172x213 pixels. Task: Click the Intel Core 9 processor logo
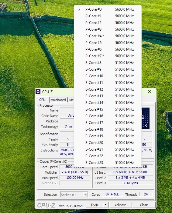146,118
